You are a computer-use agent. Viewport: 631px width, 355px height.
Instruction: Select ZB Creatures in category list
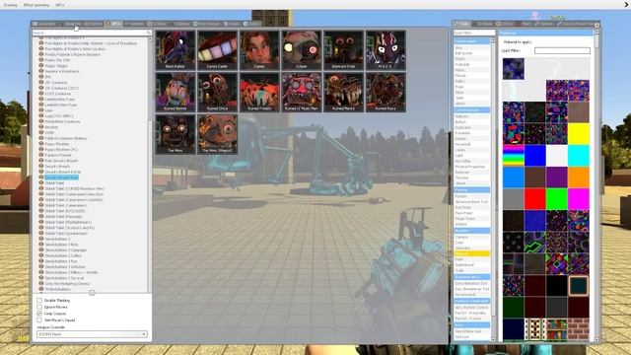(56, 82)
